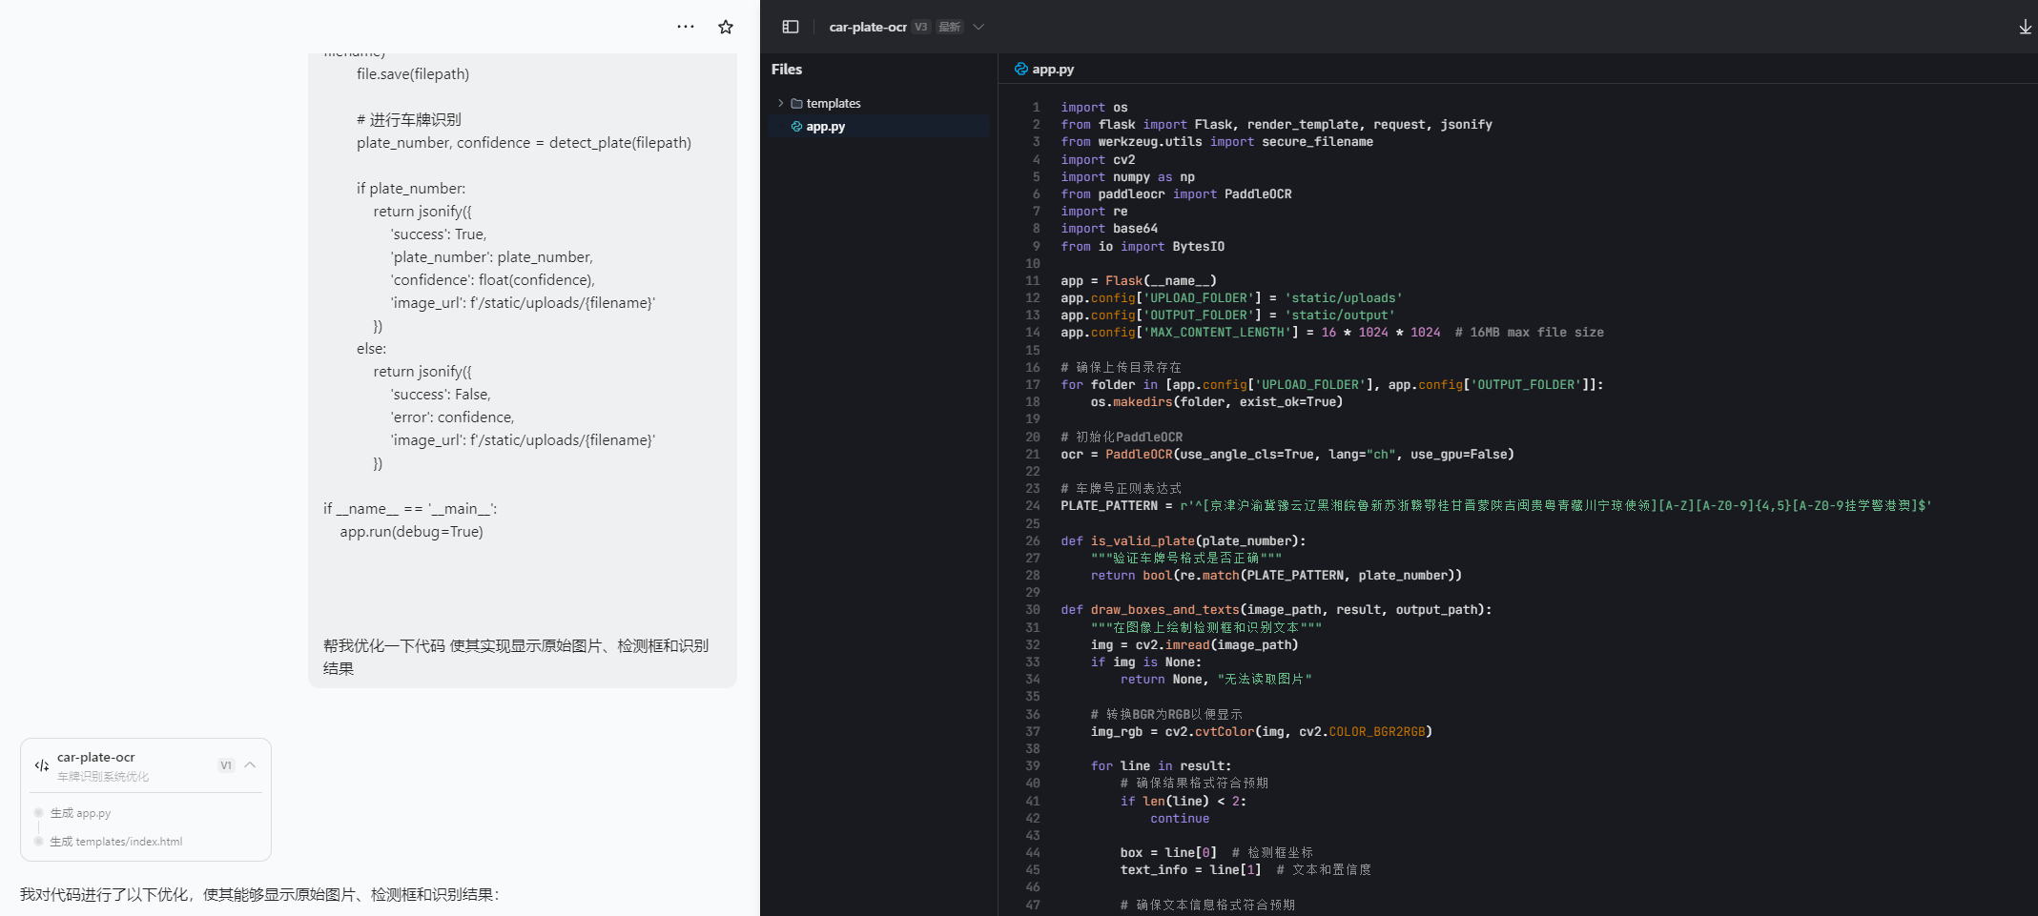Viewport: 2038px width, 916px height.
Task: Open the 生成 app.py step
Action: click(x=80, y=813)
